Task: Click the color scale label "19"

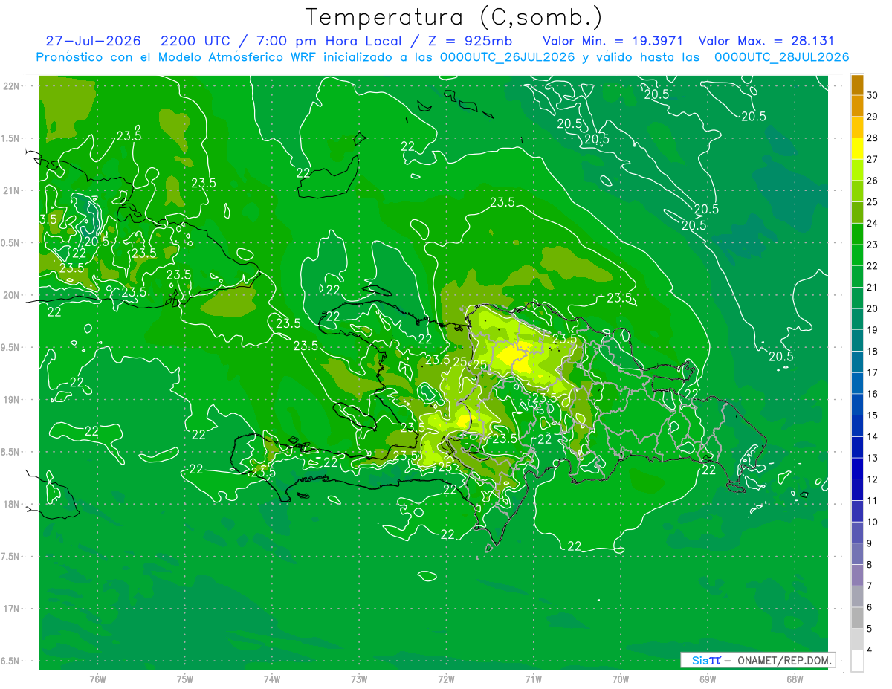Action: point(873,330)
